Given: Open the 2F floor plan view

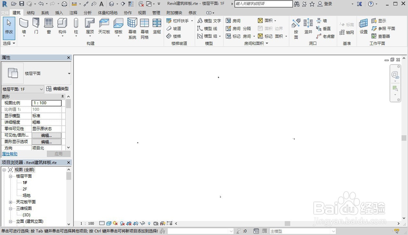Looking at the screenshot, I should point(25,189).
